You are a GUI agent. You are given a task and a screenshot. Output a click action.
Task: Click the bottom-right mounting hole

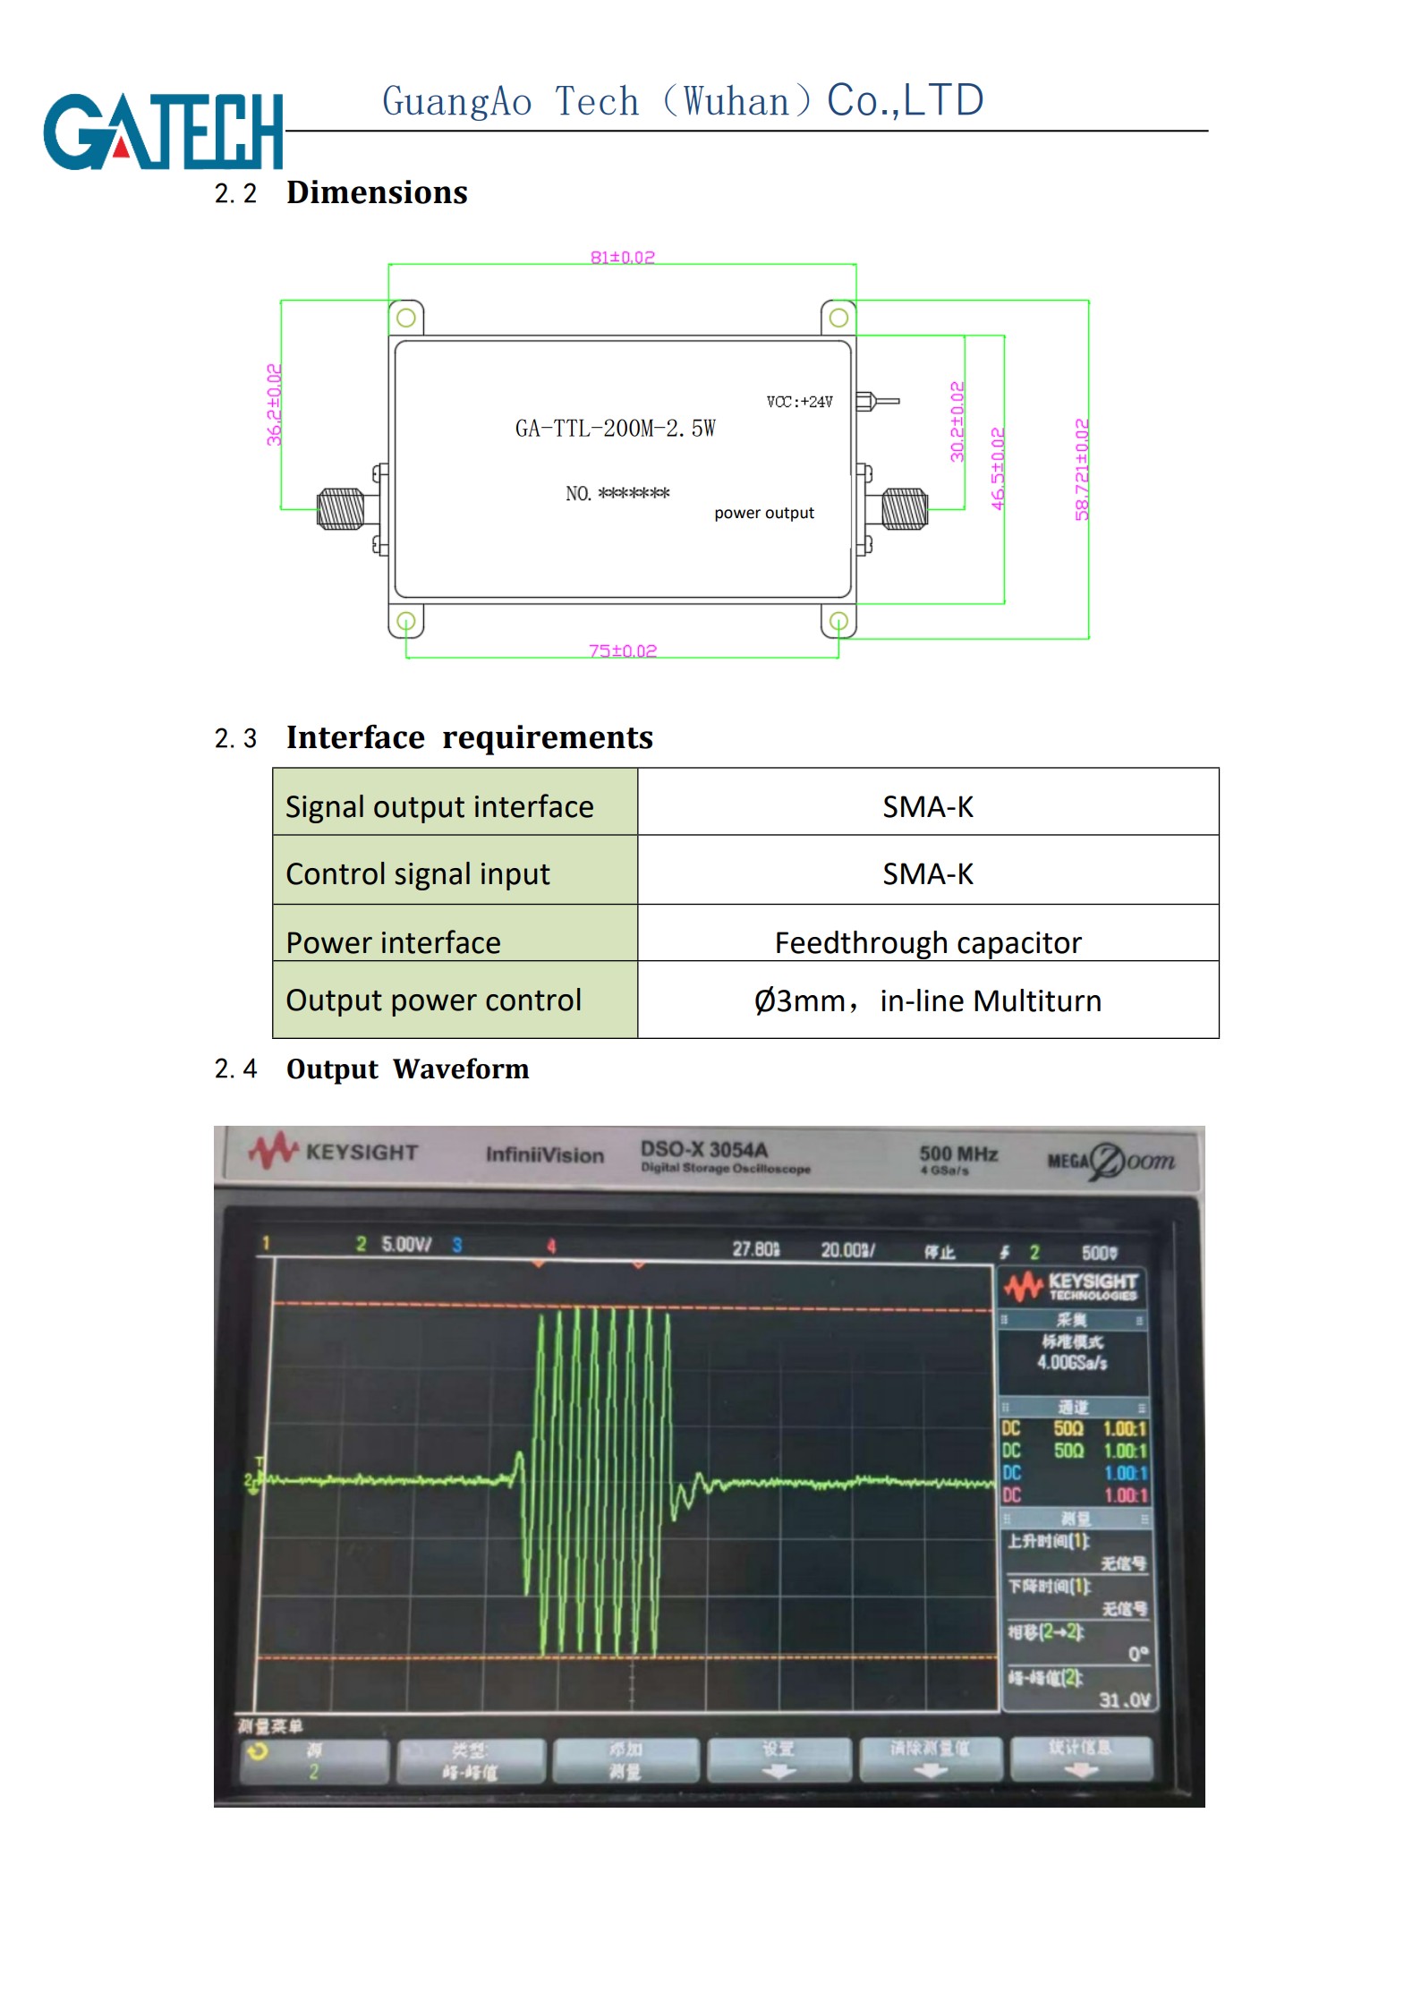[838, 621]
